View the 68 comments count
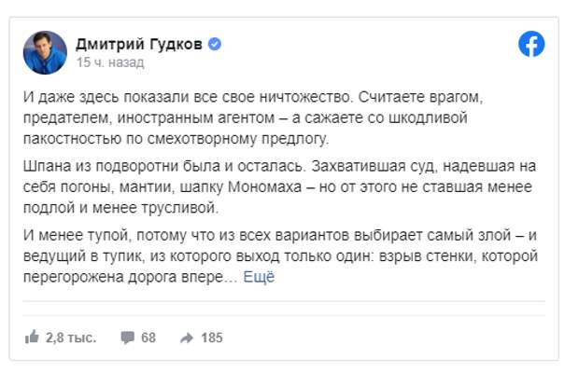The width and height of the screenshot is (579, 372). tap(148, 338)
